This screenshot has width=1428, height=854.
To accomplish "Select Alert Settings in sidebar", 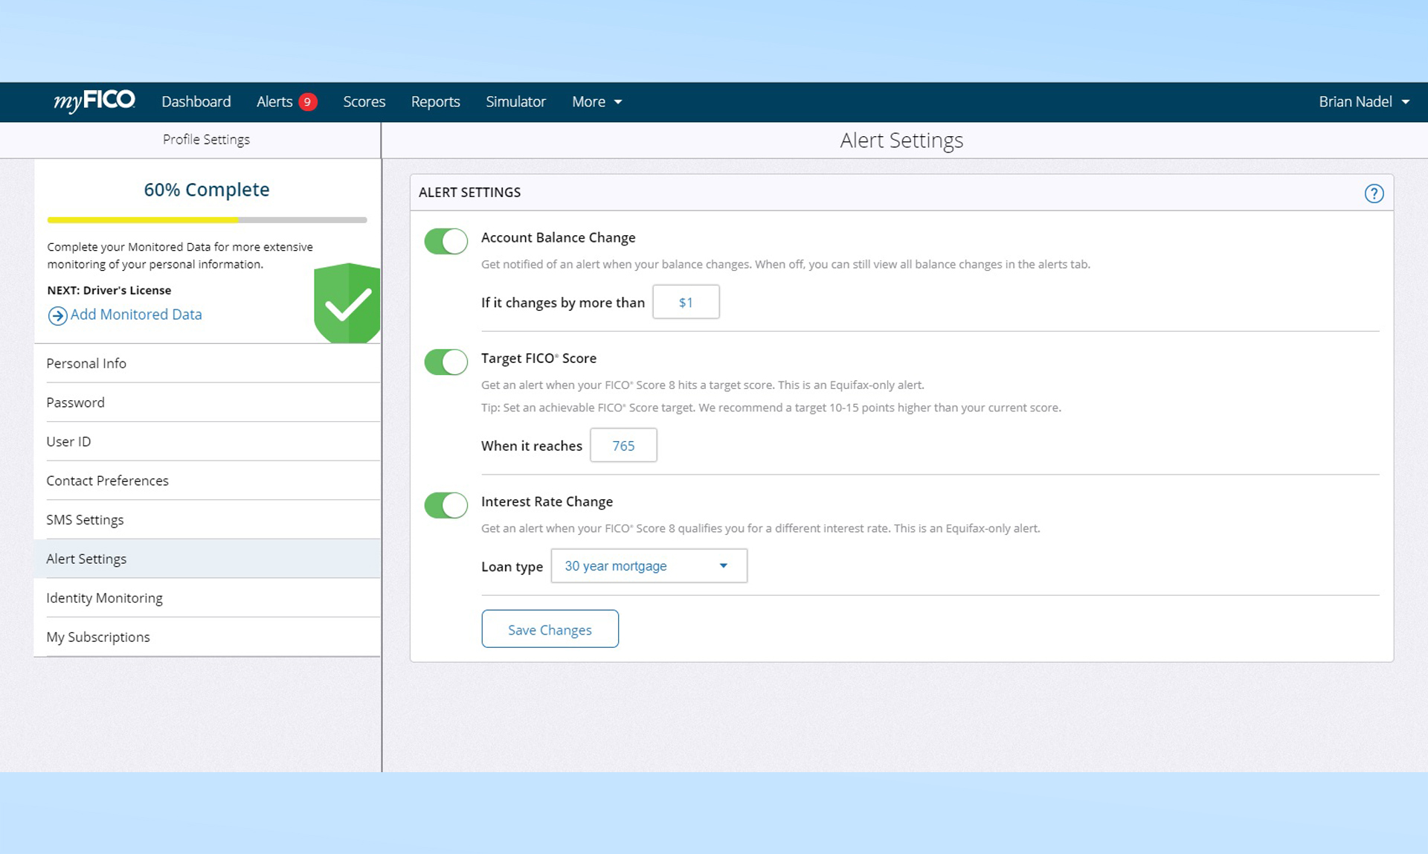I will pos(208,559).
